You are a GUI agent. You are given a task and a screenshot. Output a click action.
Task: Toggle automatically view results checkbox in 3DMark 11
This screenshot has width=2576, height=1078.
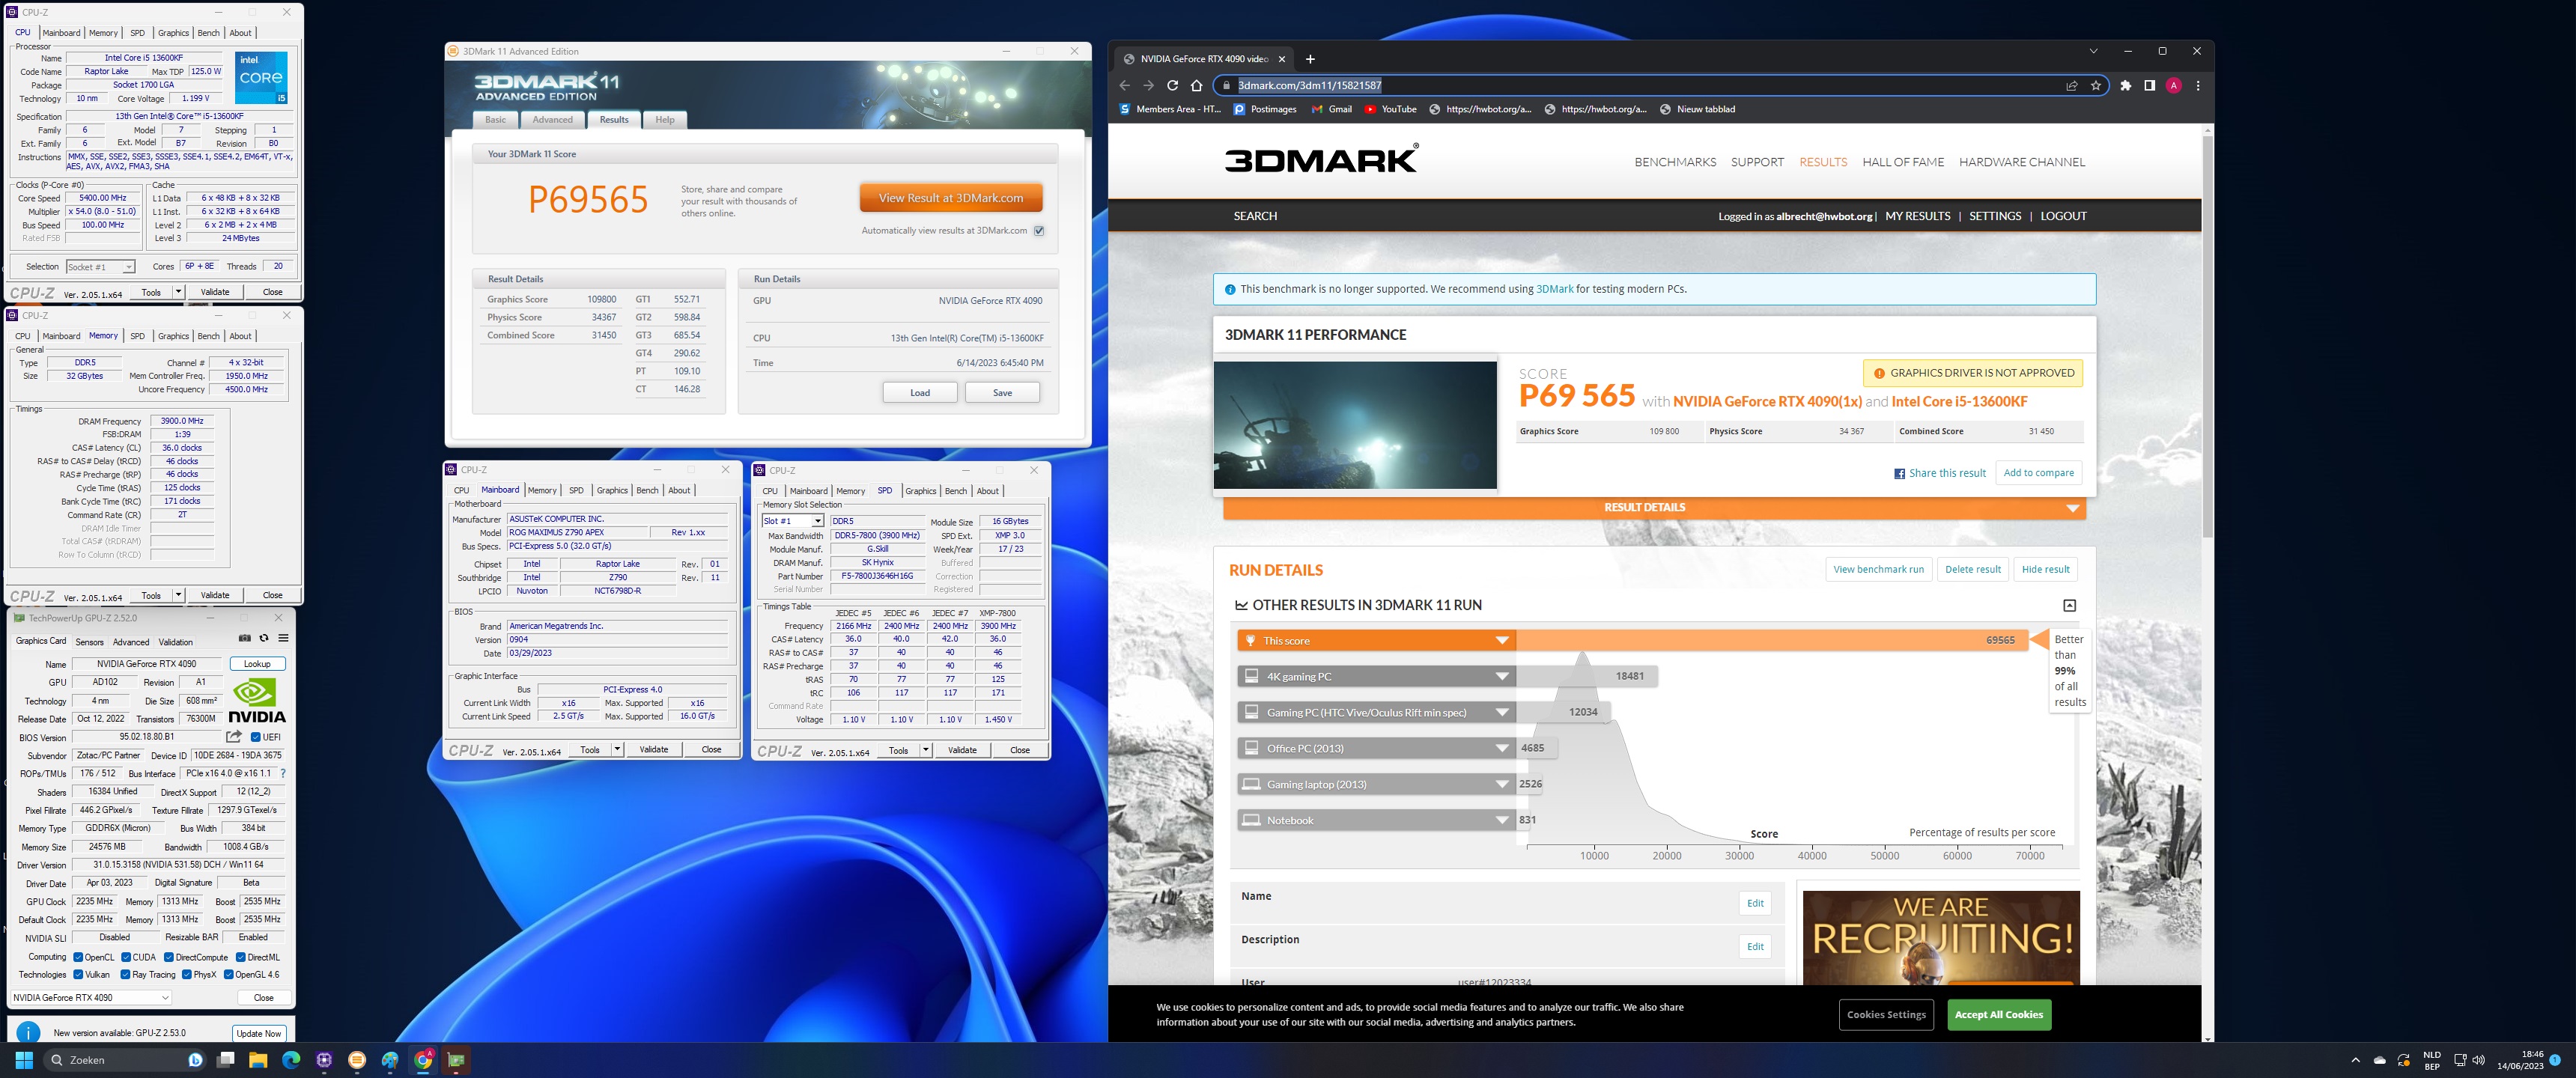1039,231
